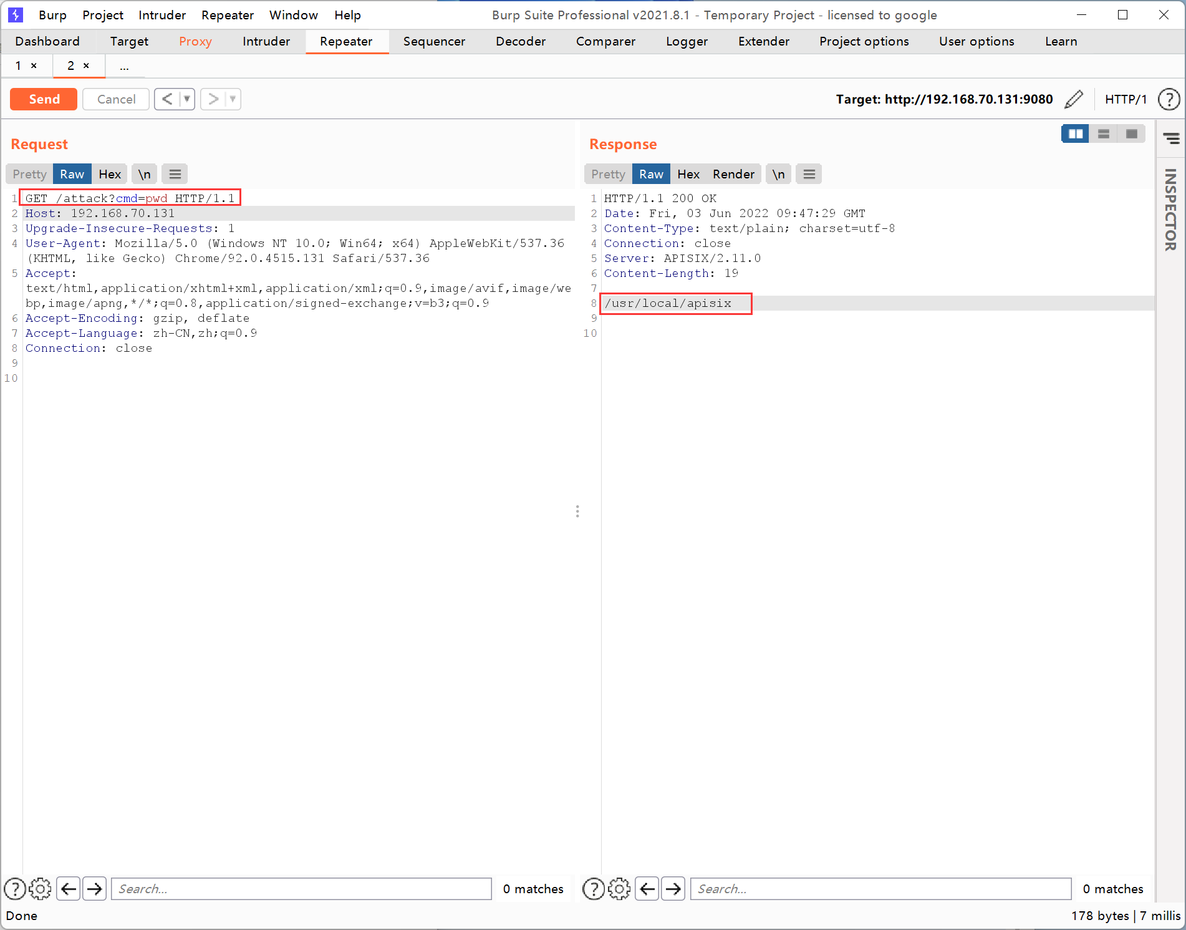Open request search help icon
The width and height of the screenshot is (1186, 930).
(15, 889)
